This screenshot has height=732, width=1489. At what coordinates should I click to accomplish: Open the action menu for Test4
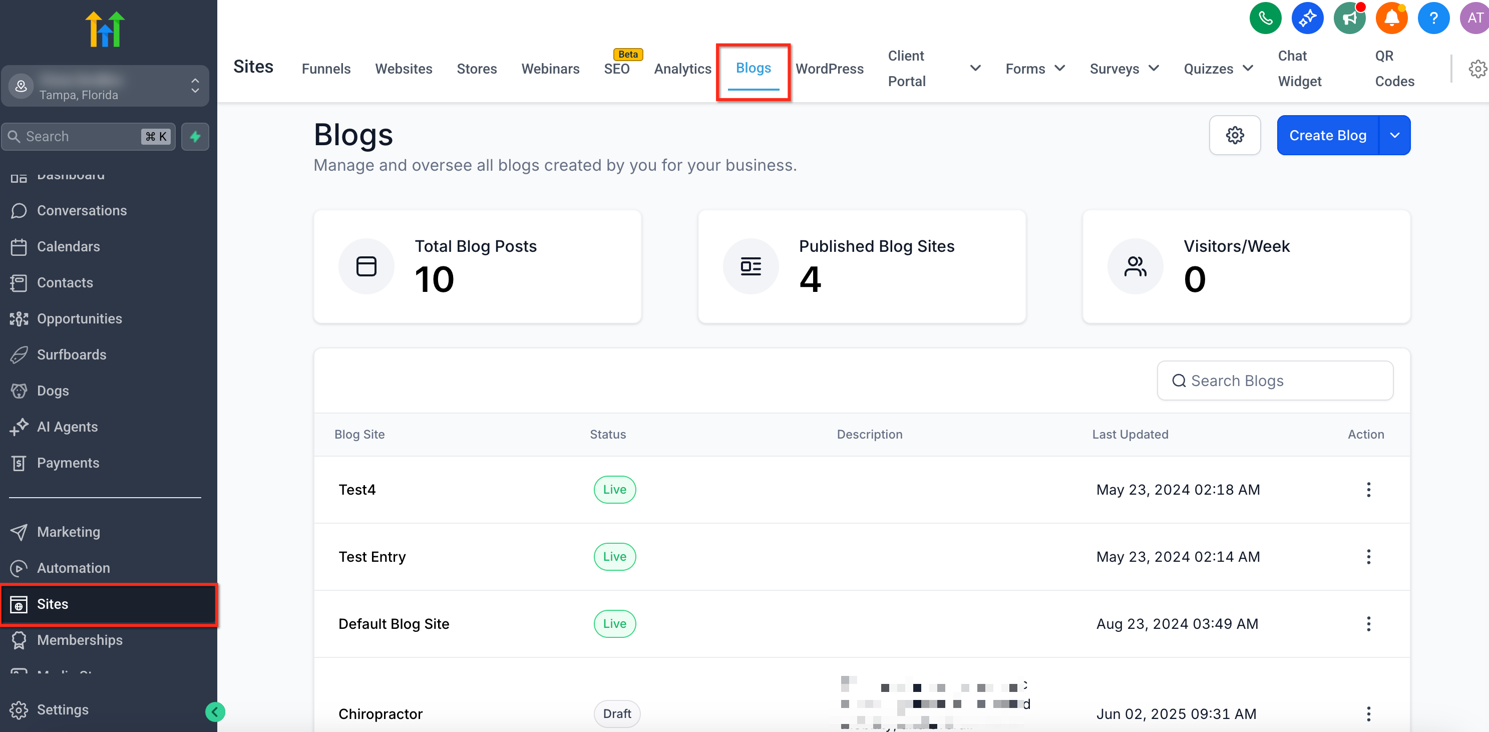(x=1368, y=490)
